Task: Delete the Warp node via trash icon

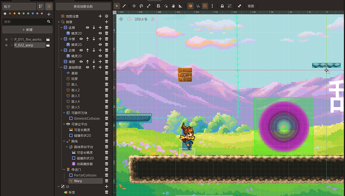Action: pyautogui.click(x=106, y=181)
